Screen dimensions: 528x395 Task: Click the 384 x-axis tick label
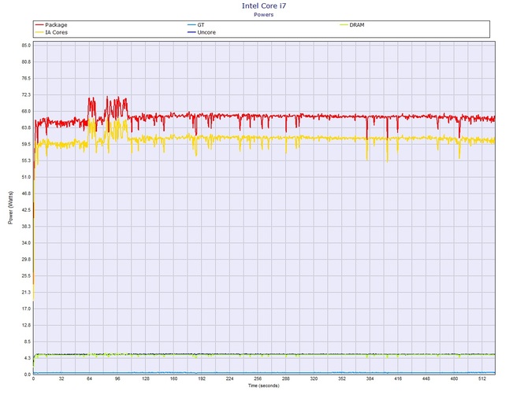(370, 378)
